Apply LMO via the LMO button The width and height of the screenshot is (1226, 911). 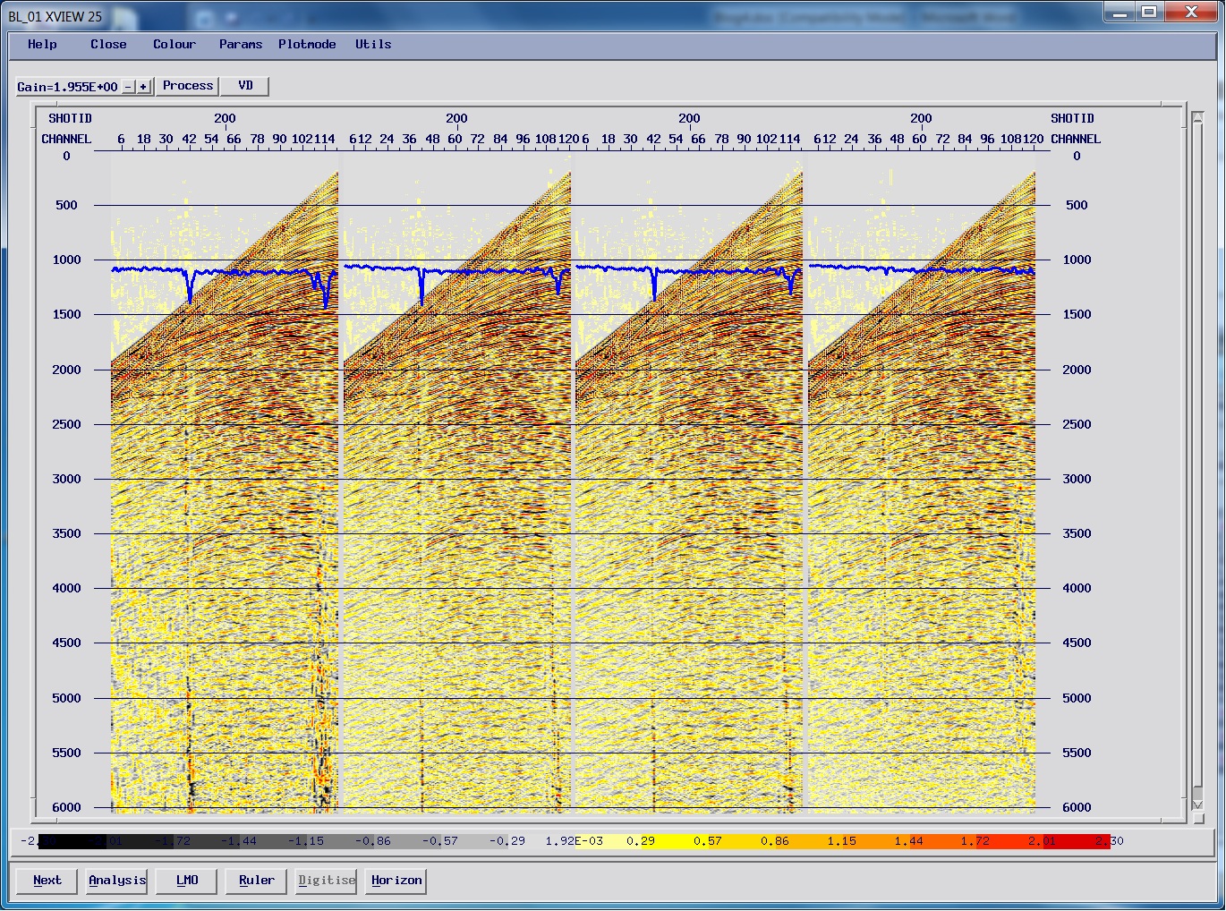pos(185,881)
